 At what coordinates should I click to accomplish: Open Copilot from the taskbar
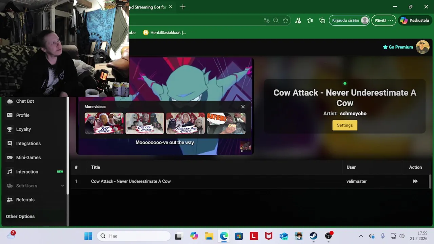[x=194, y=236]
